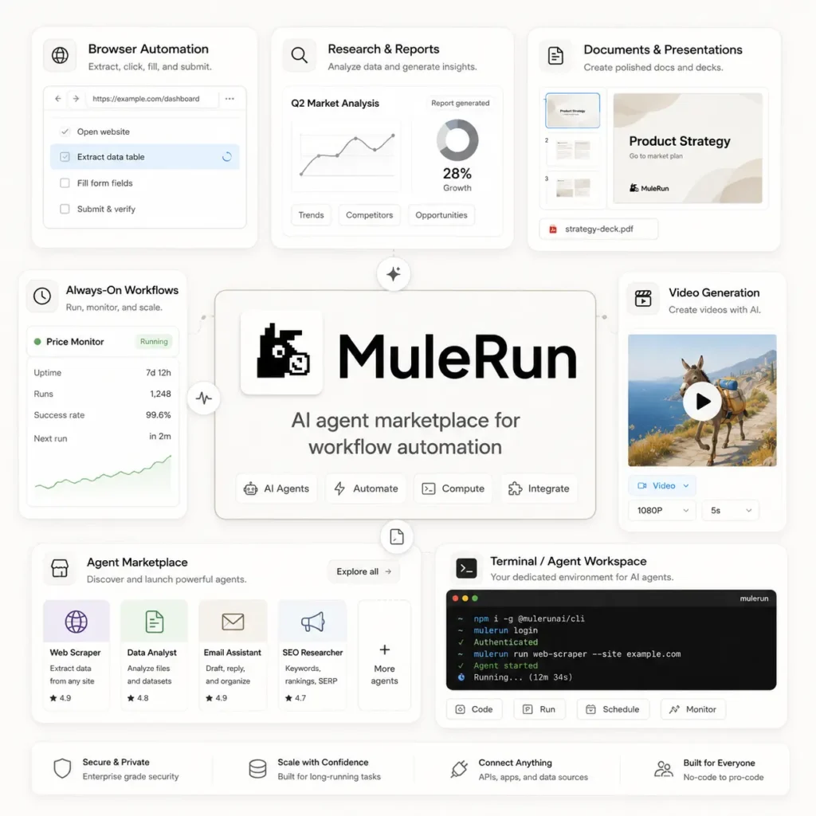816x816 pixels.
Task: Click the Schedule button under terminal
Action: pos(613,709)
